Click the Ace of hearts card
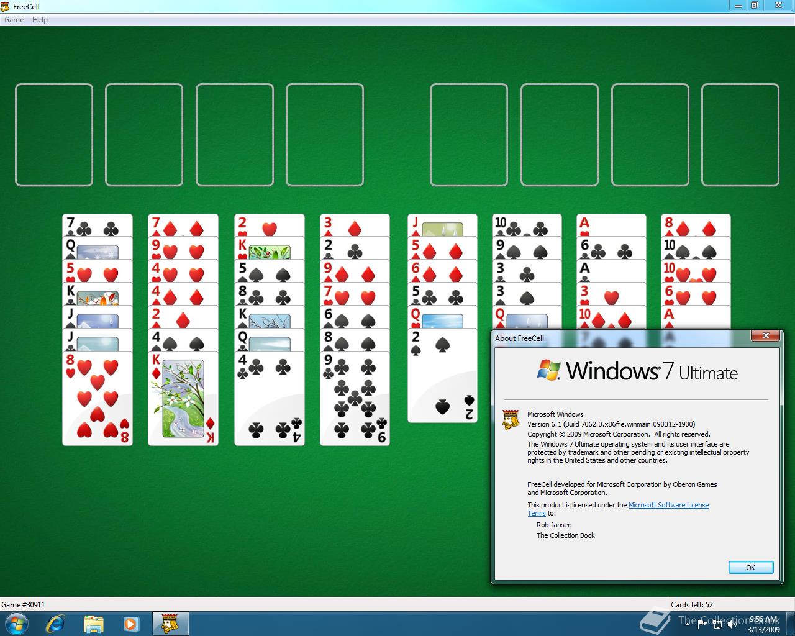This screenshot has height=636, width=795. [x=611, y=225]
